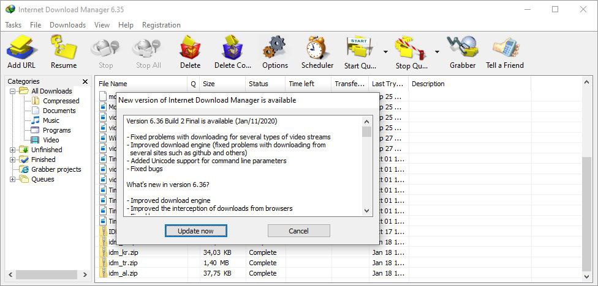
Task: Open the Stop Queue dropdown arrow
Action: 437,52
